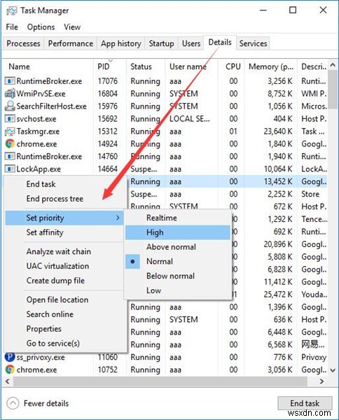Sort by the Memory column header
This screenshot has width=339, height=420.
(x=271, y=66)
